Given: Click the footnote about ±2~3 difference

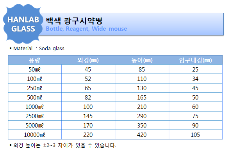Looking at the screenshot, I should [63, 145].
